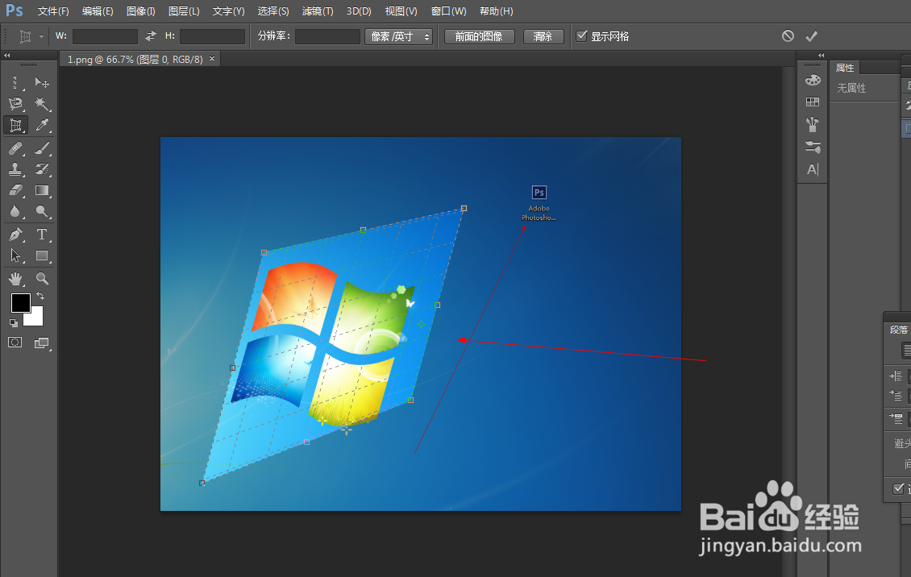The image size is (911, 577).
Task: Change the screen mode
Action: point(42,343)
